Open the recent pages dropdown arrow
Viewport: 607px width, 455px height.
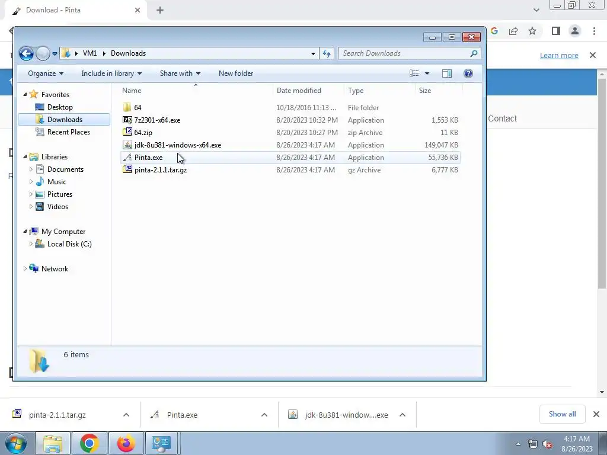tap(55, 54)
